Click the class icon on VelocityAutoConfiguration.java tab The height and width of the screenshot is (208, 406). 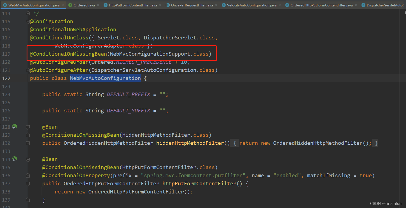[223, 5]
